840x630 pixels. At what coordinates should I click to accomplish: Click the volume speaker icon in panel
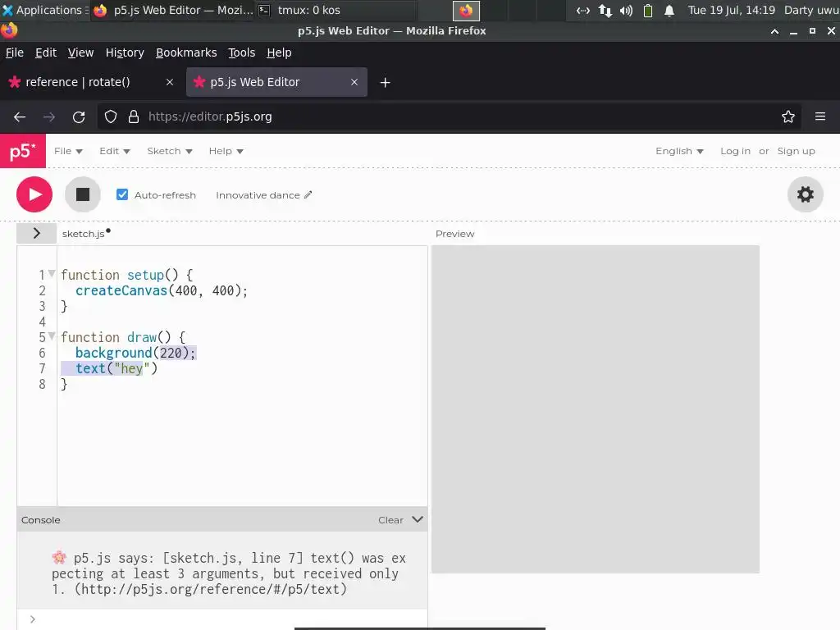[x=626, y=10]
